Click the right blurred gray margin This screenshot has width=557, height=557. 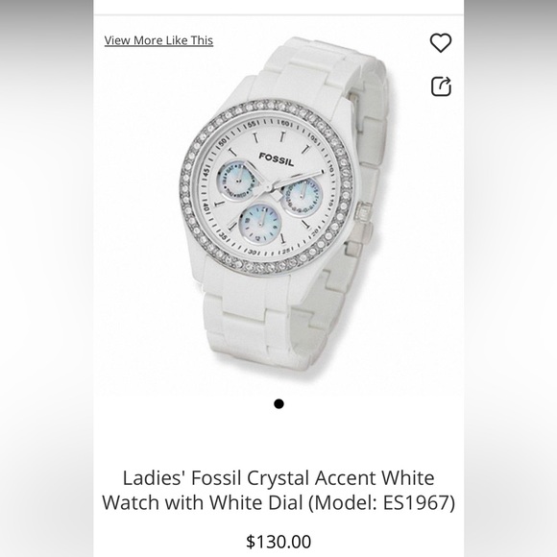click(511, 278)
